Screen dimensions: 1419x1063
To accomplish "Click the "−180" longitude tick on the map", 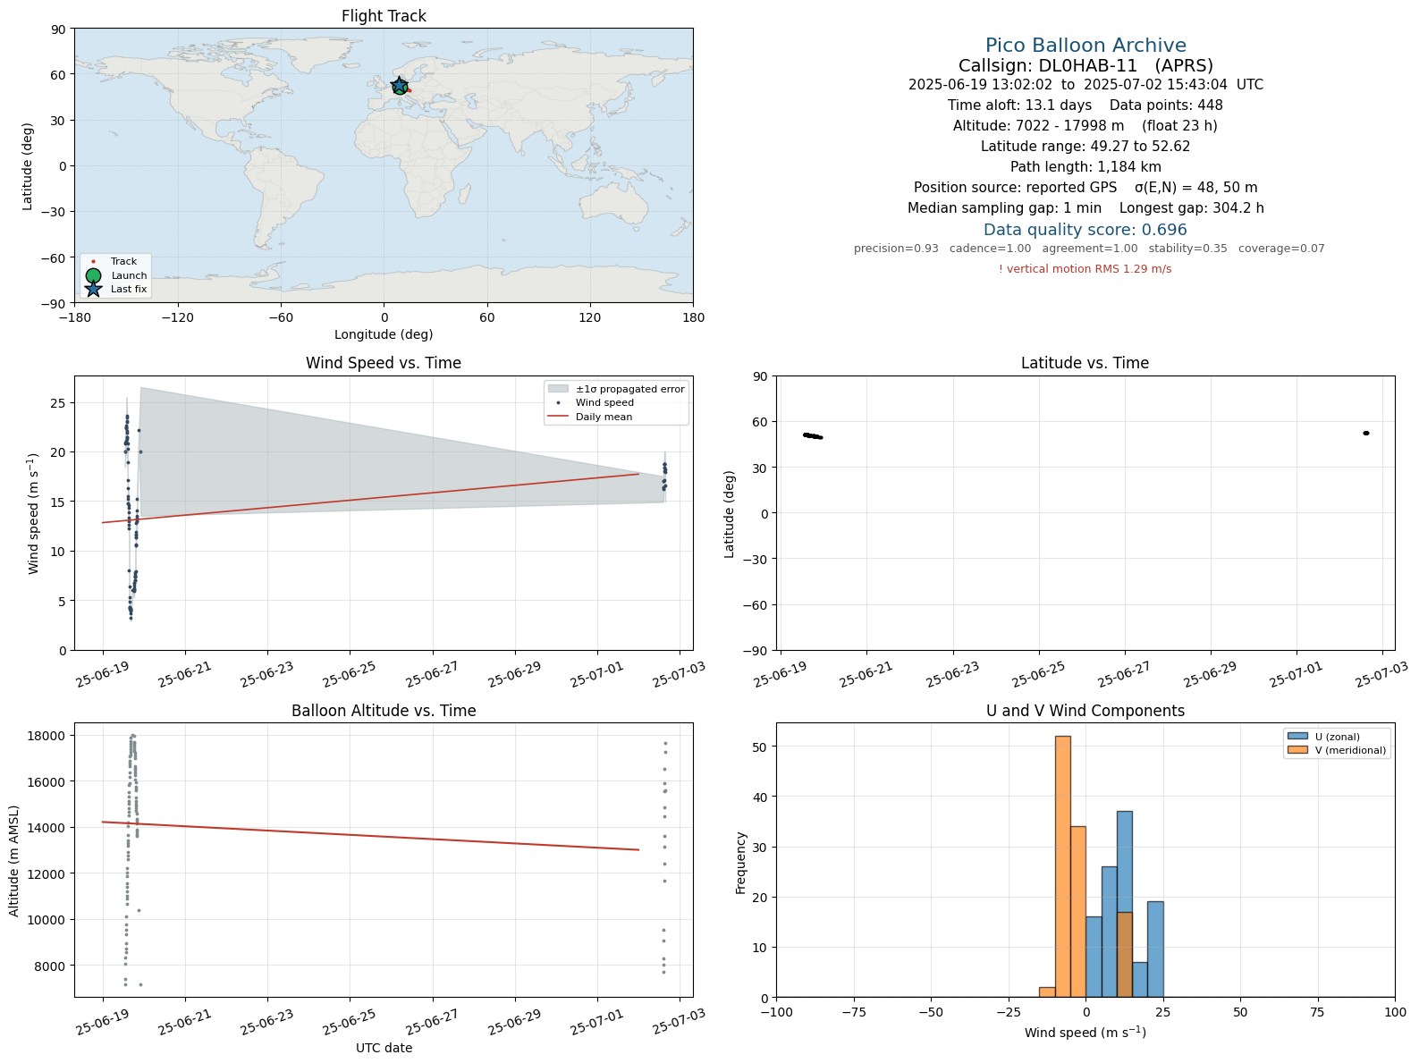I will (x=74, y=317).
